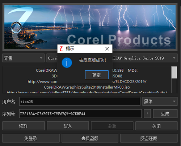The height and width of the screenshot is (146, 181).
Task: Click the MD5: label text
Action: (x=132, y=70)
